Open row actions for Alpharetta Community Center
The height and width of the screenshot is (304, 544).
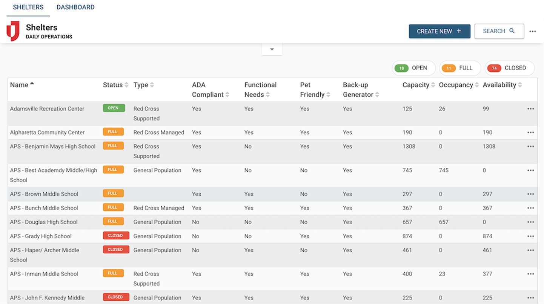530,133
